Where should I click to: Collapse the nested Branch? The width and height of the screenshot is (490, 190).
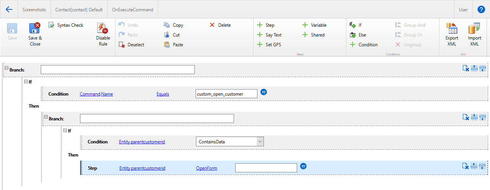[46, 117]
